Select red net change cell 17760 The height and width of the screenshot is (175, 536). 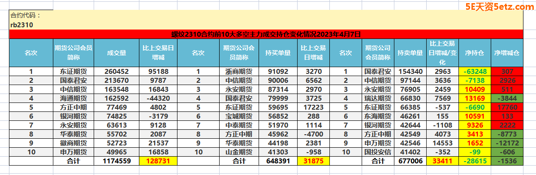pos(506,107)
